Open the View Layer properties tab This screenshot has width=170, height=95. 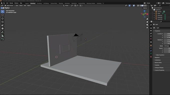click(x=151, y=33)
